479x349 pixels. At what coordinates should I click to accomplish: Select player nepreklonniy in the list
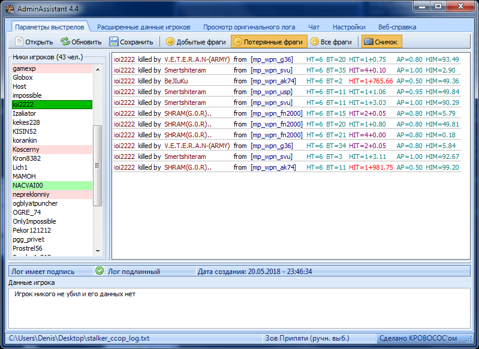pos(52,194)
